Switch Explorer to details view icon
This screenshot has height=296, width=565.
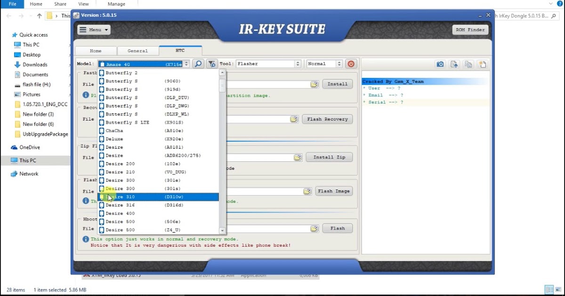tap(549, 289)
